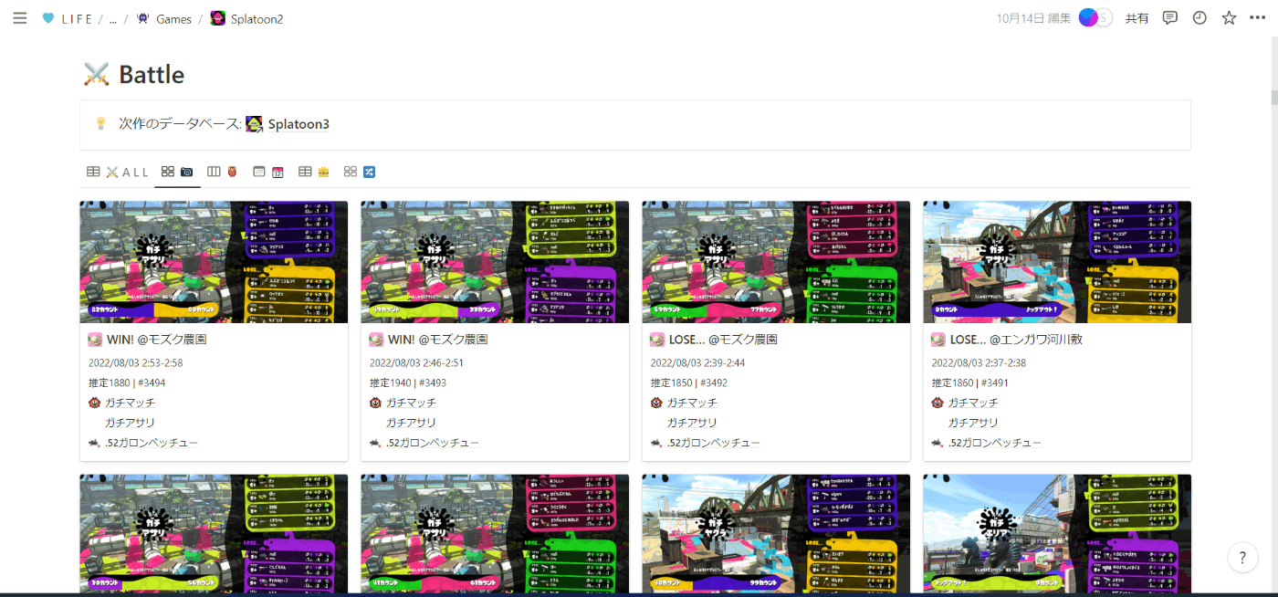Open .52ガロンベッチュー weapon in card #3491
Viewport: 1278px width, 597px height.
994,443
